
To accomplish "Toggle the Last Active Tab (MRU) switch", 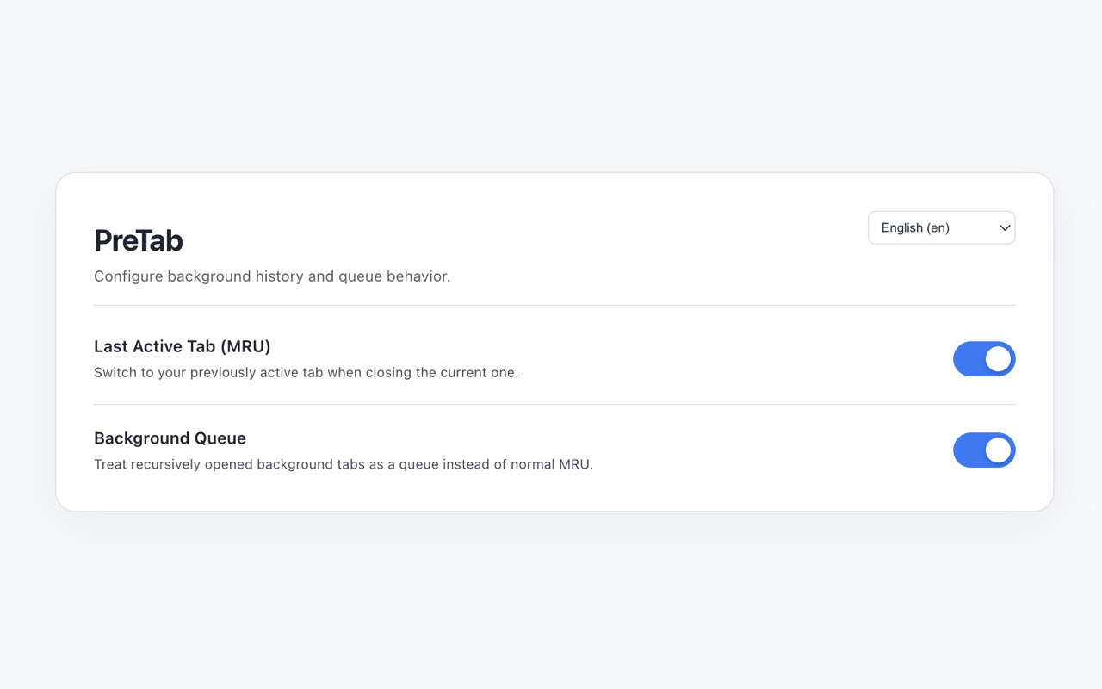I will point(983,359).
